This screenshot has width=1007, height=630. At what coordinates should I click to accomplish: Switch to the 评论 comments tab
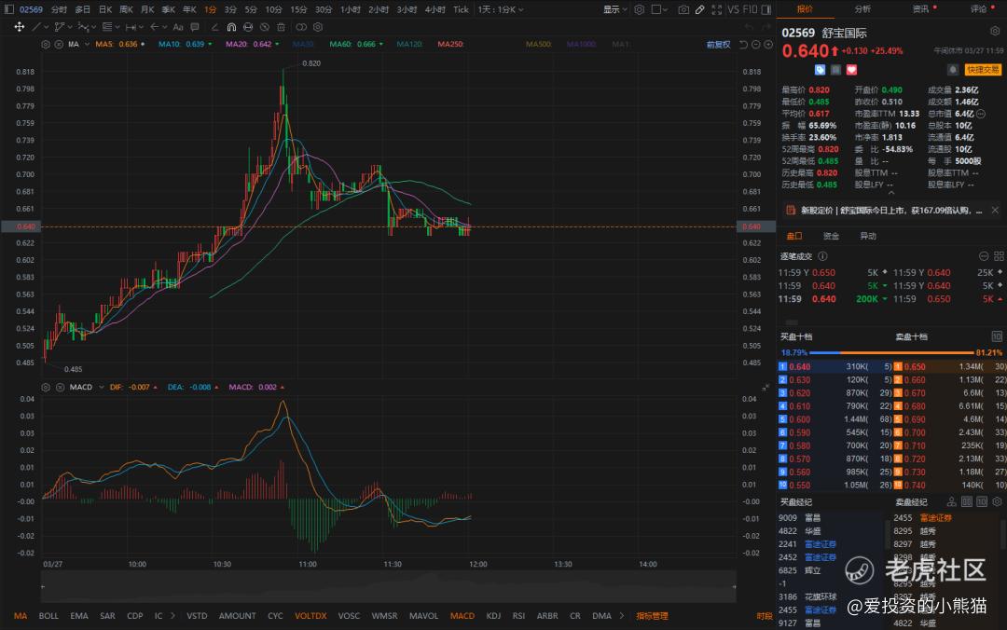point(978,9)
